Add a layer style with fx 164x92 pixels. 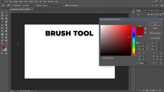(x=144, y=90)
